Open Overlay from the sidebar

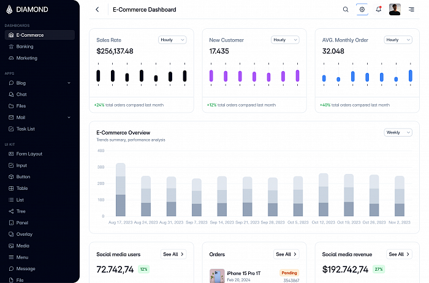click(40, 235)
